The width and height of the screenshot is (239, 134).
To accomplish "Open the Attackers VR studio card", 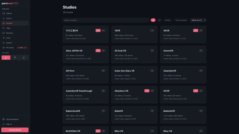I will pos(134,95).
